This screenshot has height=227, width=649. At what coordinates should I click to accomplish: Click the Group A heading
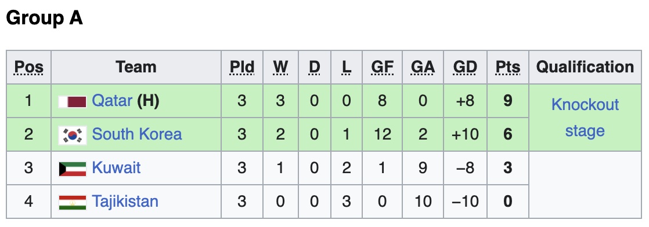[x=44, y=18]
